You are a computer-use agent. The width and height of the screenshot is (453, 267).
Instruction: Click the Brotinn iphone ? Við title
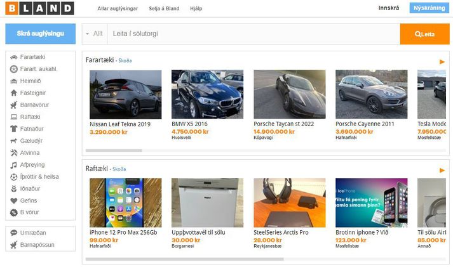click(x=362, y=232)
